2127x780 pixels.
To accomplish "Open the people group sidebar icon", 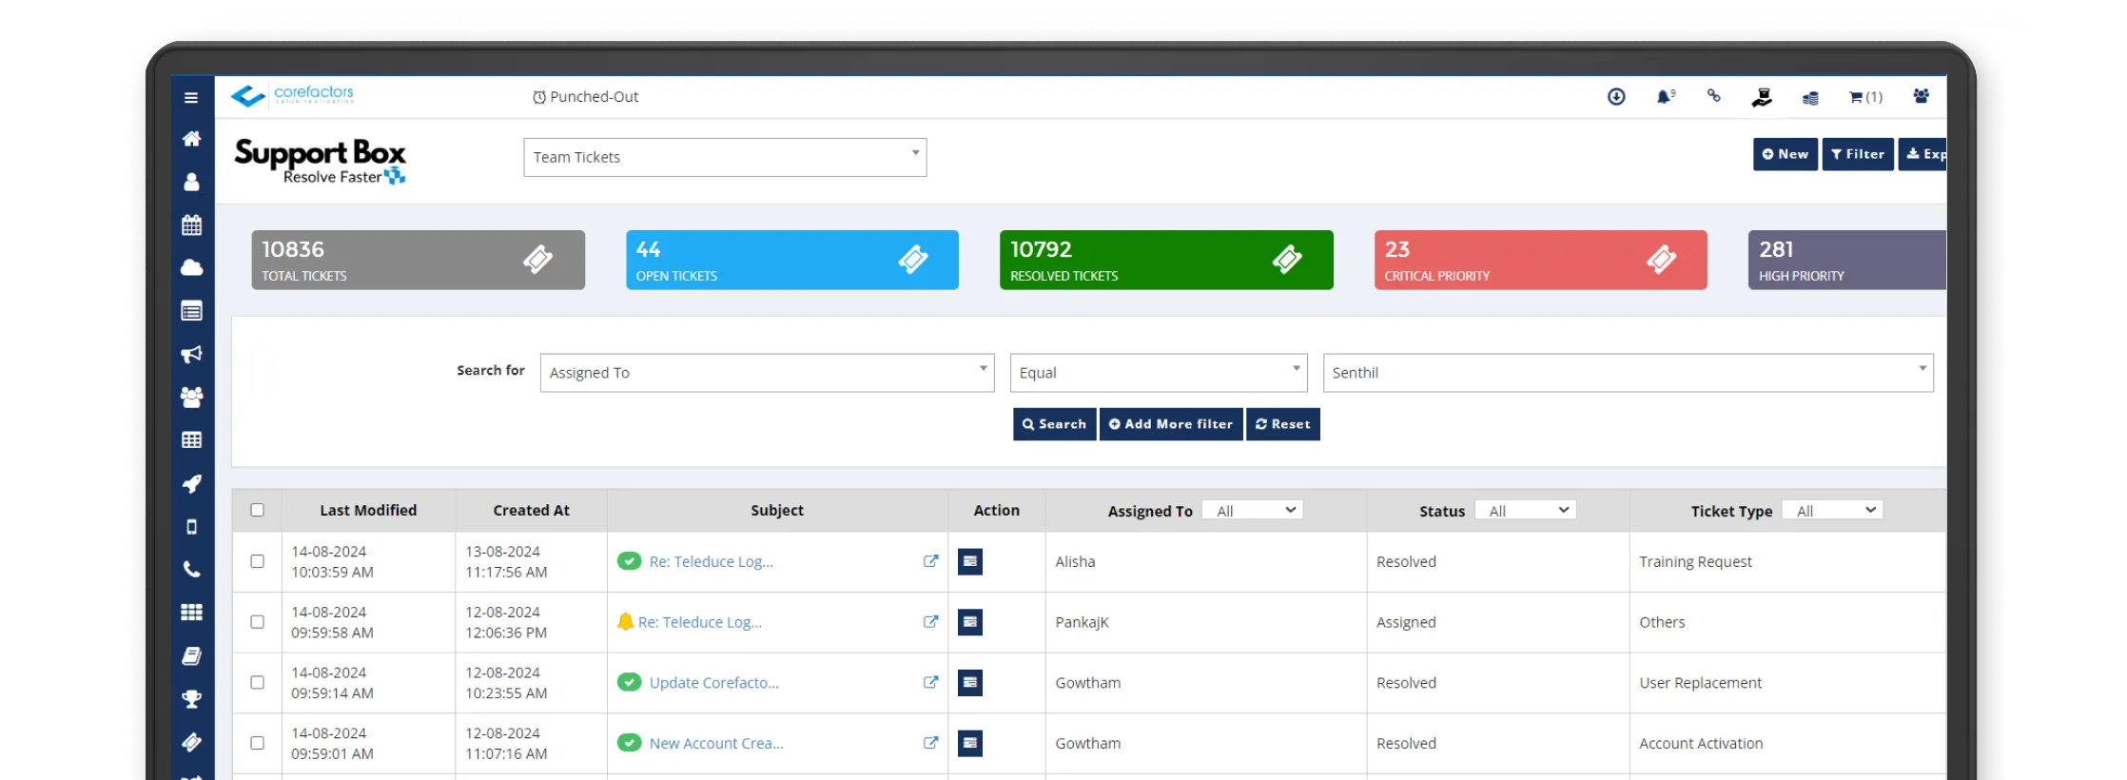I will [x=191, y=397].
